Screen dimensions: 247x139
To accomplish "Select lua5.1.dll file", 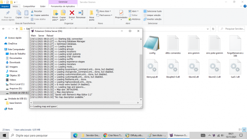I will [235, 69].
